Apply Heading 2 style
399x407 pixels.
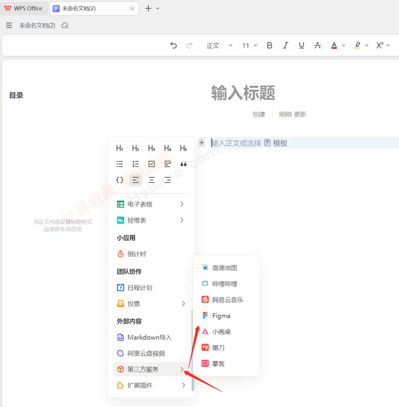click(135, 148)
